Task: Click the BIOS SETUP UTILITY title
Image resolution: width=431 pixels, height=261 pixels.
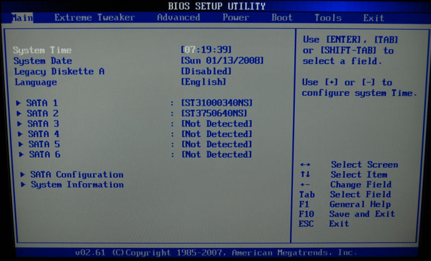Action: coord(217,6)
